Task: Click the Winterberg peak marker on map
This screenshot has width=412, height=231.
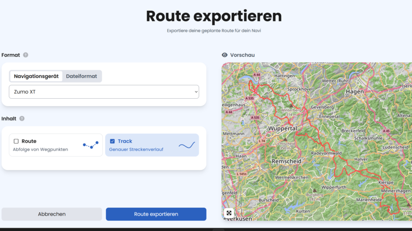Action: tap(291, 105)
